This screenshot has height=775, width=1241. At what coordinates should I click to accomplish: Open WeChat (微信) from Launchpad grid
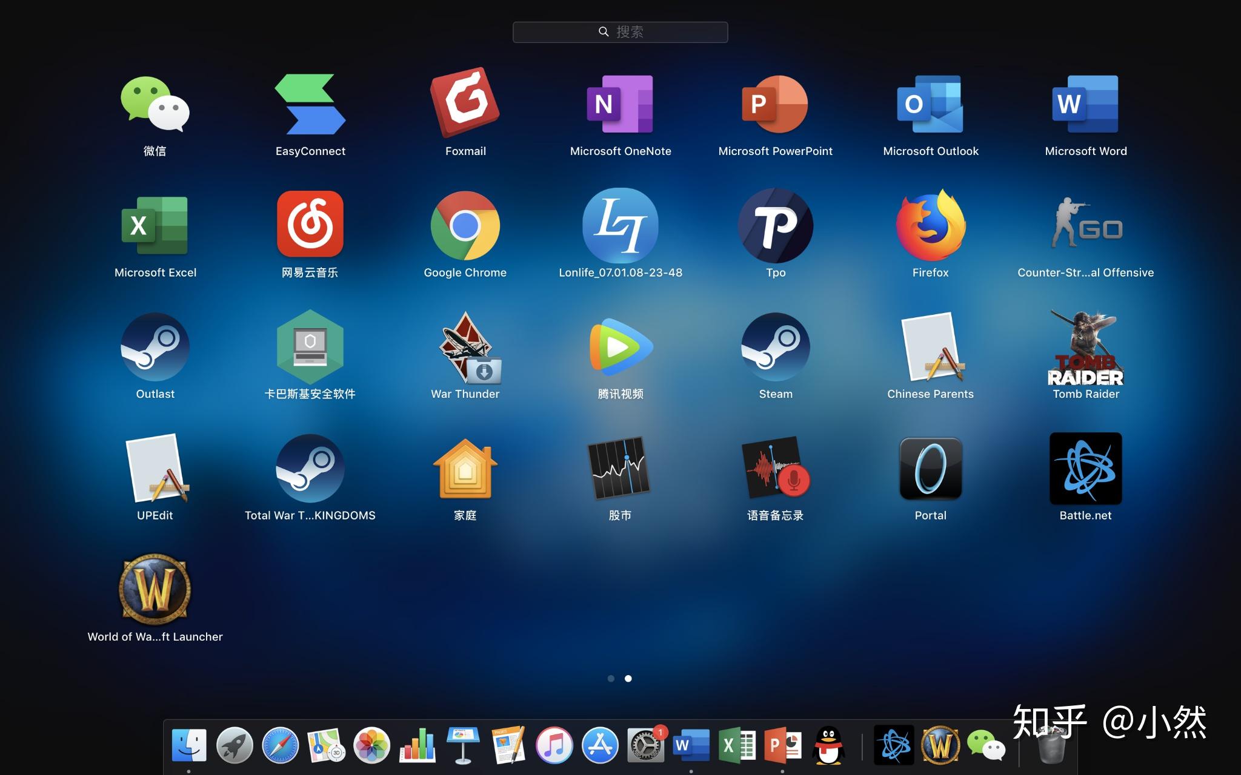pos(155,104)
